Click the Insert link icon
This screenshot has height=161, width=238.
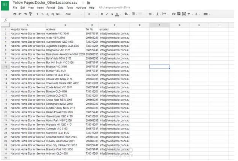pos(174,14)
